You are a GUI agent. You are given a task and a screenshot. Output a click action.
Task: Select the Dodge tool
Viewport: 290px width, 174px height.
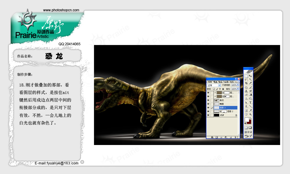tap(250, 98)
